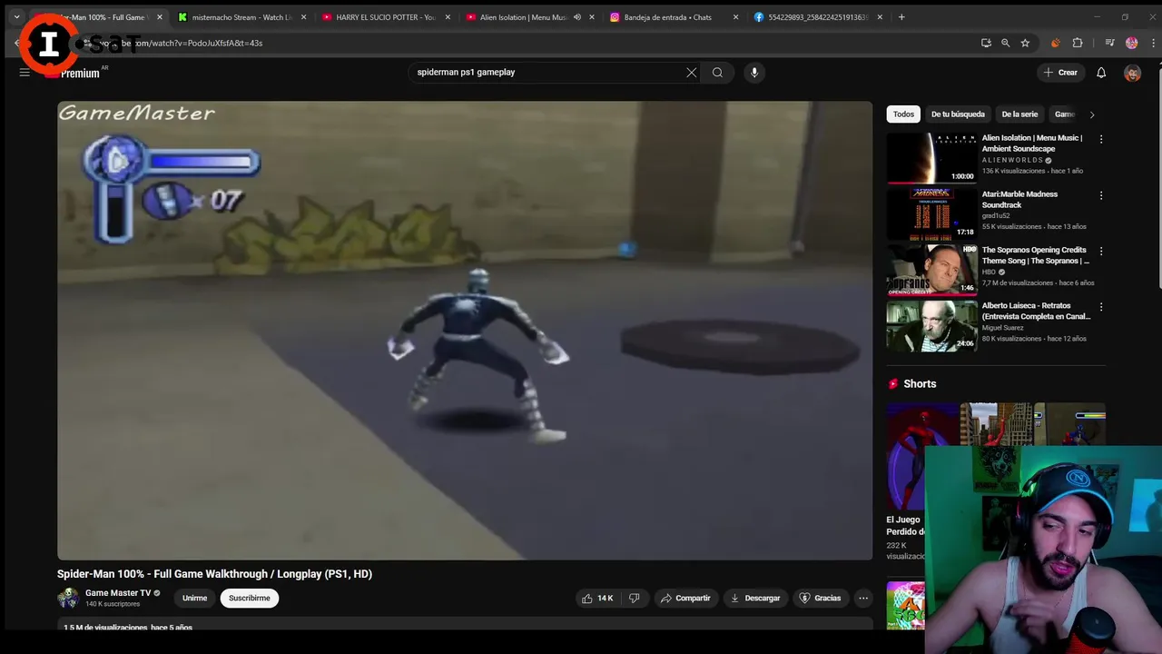The width and height of the screenshot is (1162, 654).
Task: Click the Miguel Suarez channel name
Action: (x=1005, y=328)
